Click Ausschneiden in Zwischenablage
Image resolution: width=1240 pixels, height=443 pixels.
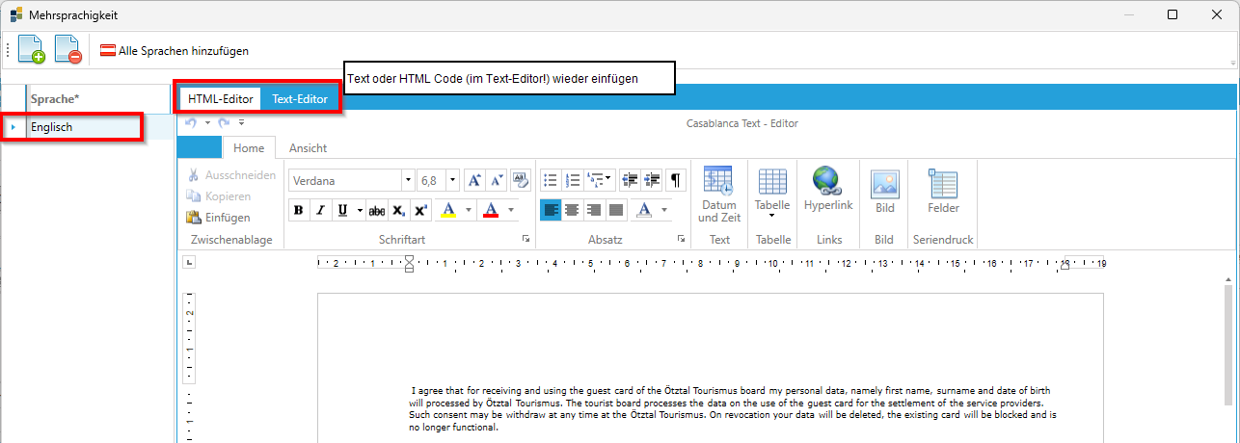(231, 175)
